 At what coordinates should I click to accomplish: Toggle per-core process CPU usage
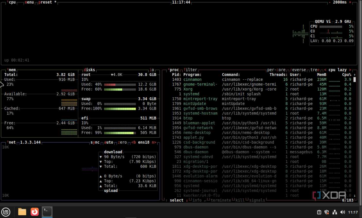pyautogui.click(x=276, y=70)
